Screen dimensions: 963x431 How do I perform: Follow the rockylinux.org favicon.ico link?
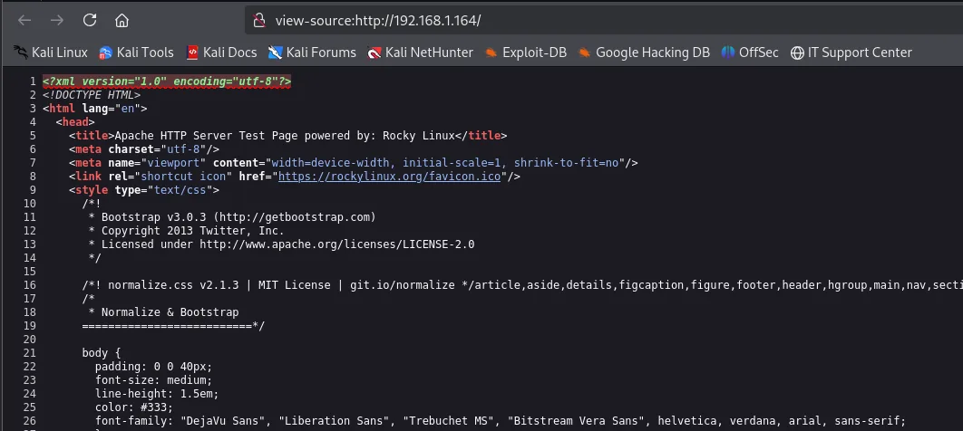[x=389, y=177]
